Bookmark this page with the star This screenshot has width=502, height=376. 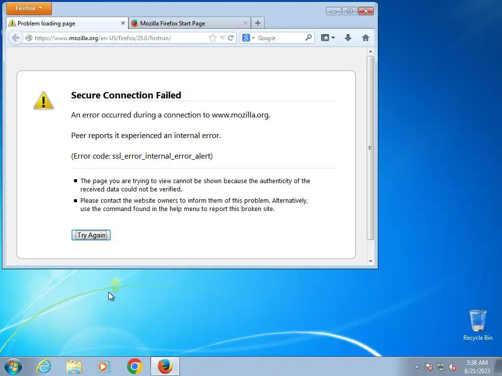click(x=213, y=38)
